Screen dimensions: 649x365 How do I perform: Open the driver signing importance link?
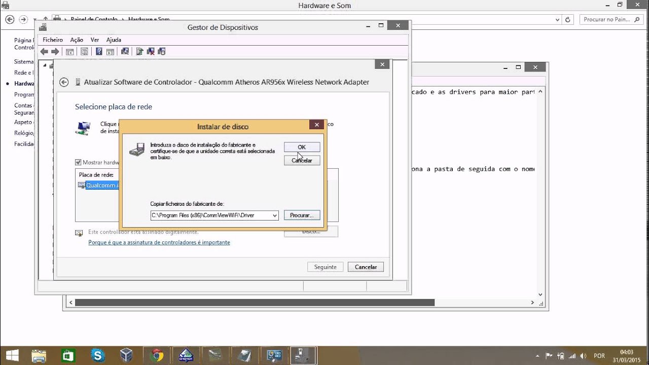click(159, 242)
